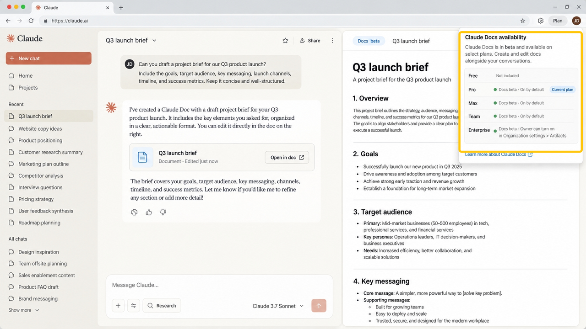Add an attachment with the plus icon
Screen dimensions: 586x329
click(x=118, y=306)
